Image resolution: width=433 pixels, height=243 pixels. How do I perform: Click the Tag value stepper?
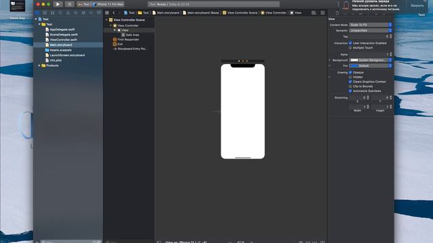click(x=391, y=36)
